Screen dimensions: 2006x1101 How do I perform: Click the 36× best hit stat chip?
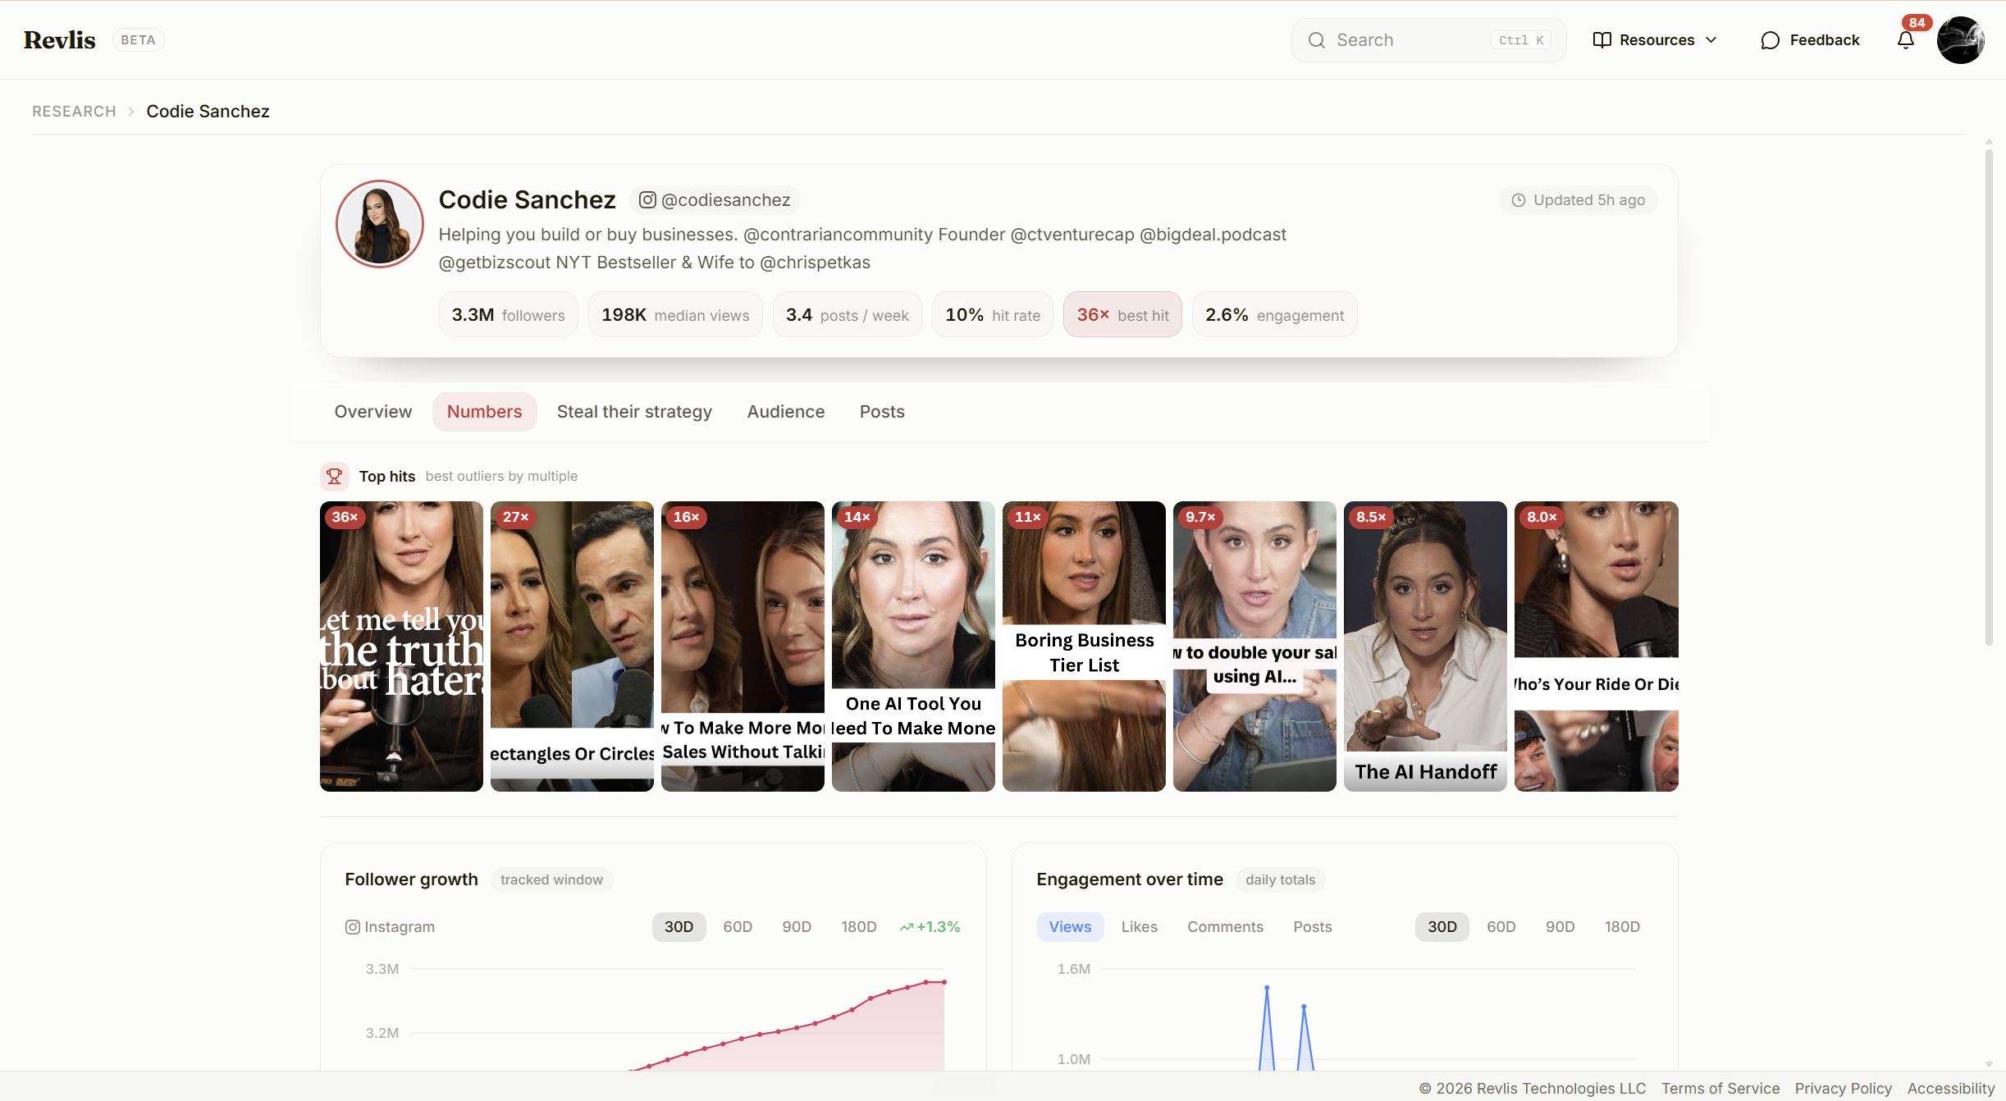(1122, 315)
